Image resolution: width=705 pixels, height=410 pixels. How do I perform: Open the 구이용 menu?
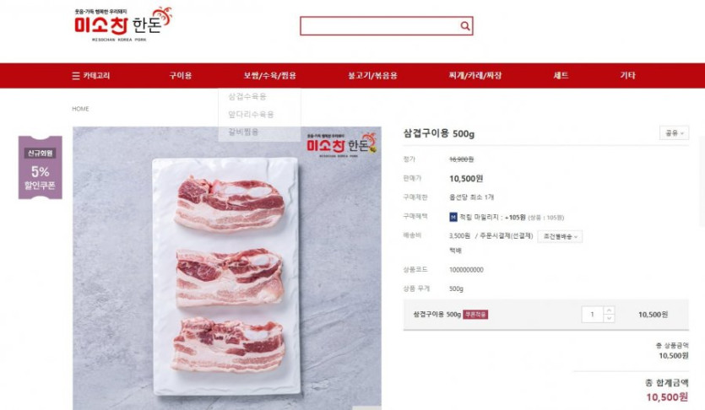pos(181,75)
